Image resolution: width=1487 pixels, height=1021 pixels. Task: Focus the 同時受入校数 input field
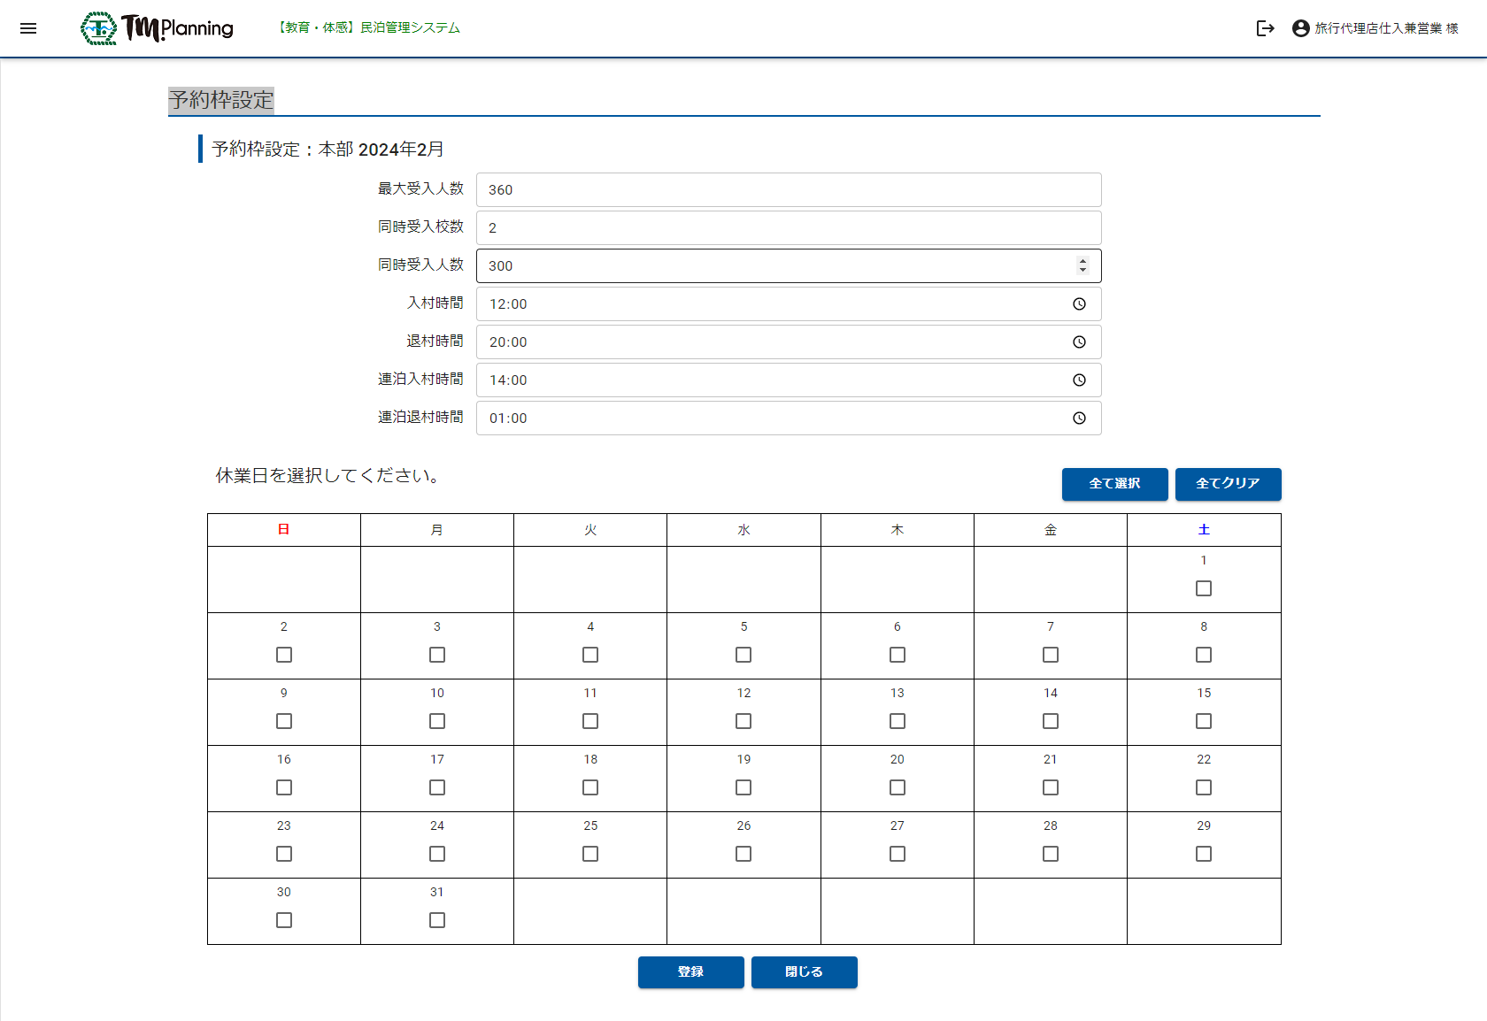click(788, 228)
